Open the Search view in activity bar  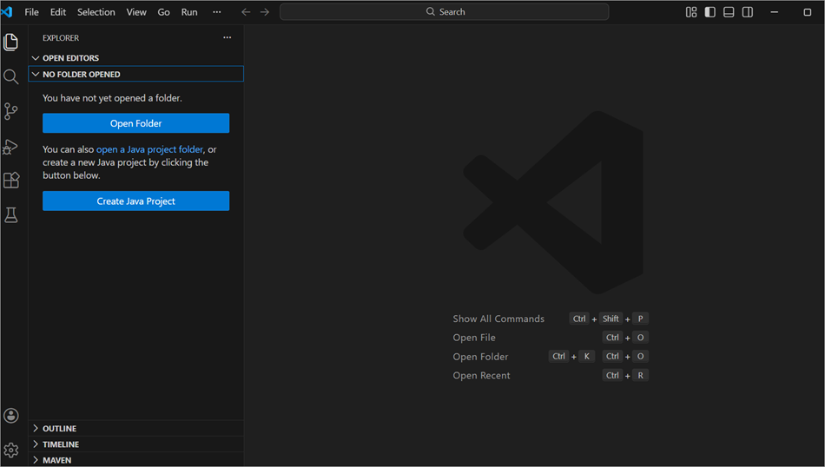pos(10,76)
